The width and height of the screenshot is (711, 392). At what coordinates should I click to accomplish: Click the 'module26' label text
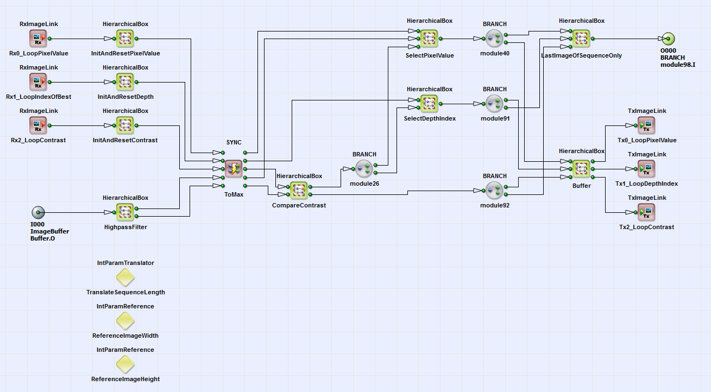click(364, 184)
